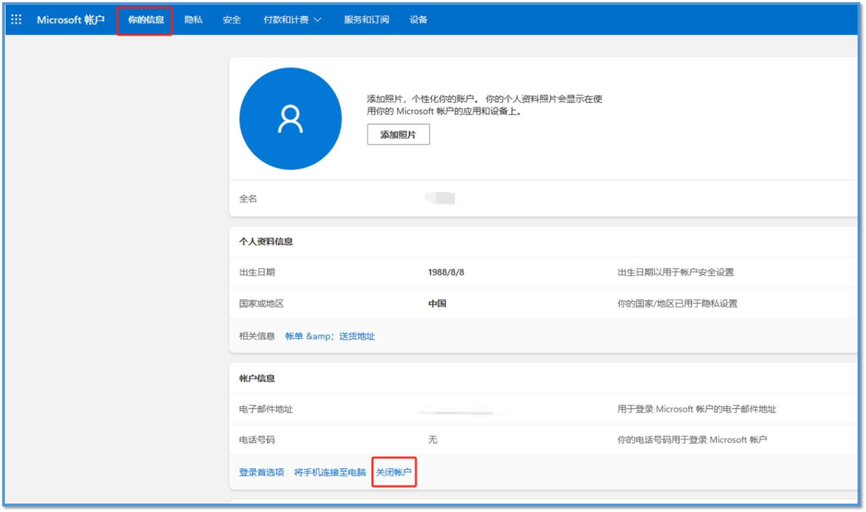The width and height of the screenshot is (866, 512).
Task: Click the 出生日期以用于帐户安全设置 description
Action: click(x=675, y=272)
